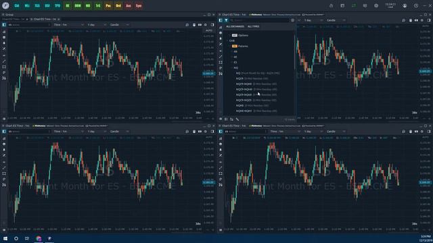Image resolution: width=433 pixels, height=243 pixels.
Task: Open the TrS panel shortcut
Action: [x=98, y=5]
